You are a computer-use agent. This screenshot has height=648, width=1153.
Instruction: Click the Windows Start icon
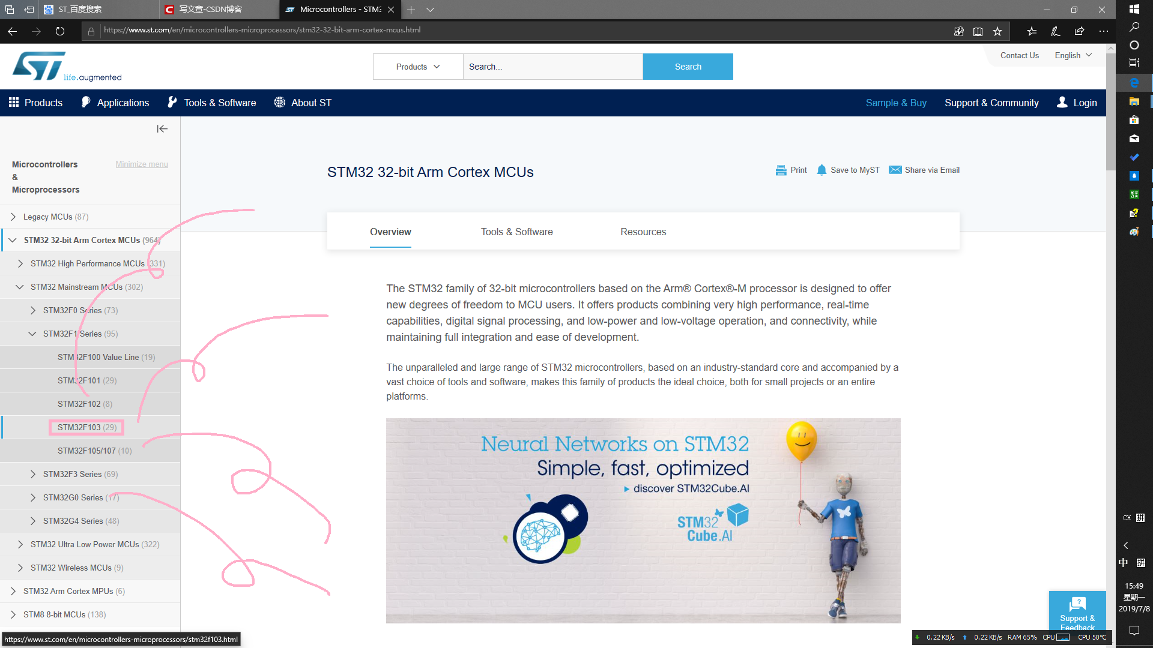pos(1134,9)
